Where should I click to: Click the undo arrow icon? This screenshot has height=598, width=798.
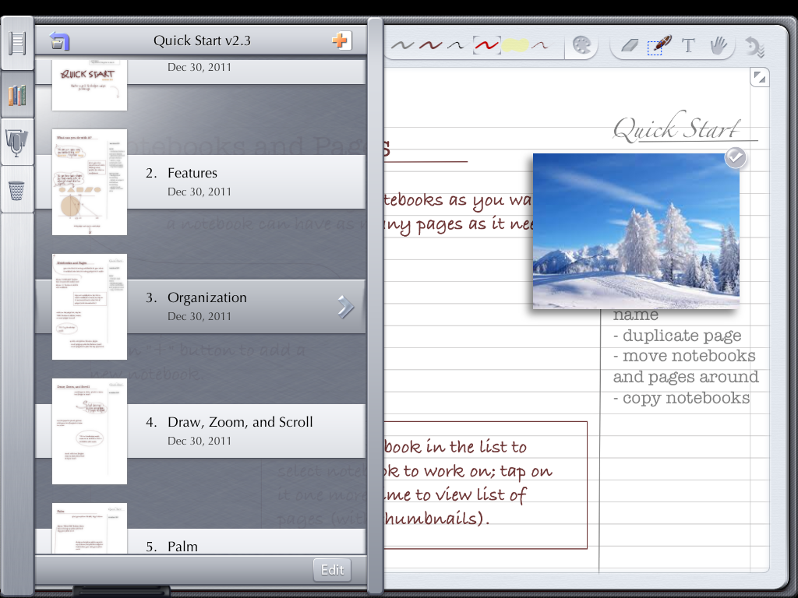(754, 47)
